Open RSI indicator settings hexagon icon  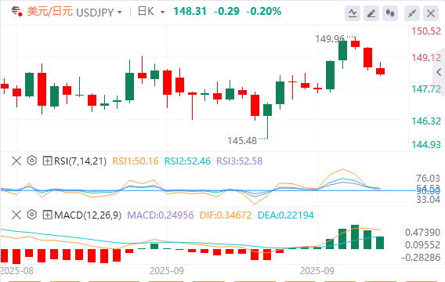[x=32, y=161]
